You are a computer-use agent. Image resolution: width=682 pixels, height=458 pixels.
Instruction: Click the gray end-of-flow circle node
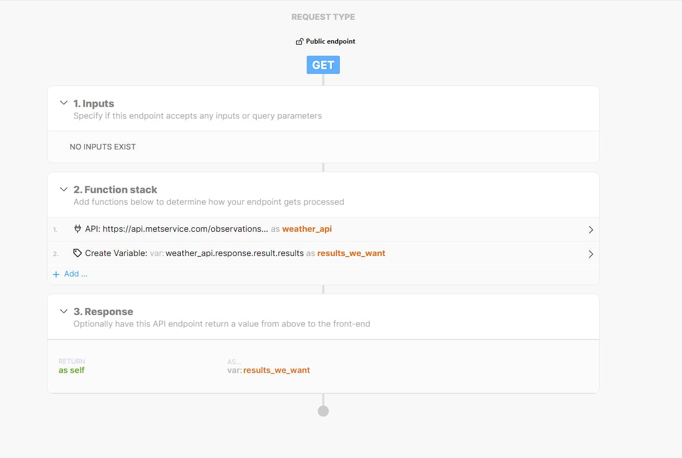pos(323,411)
